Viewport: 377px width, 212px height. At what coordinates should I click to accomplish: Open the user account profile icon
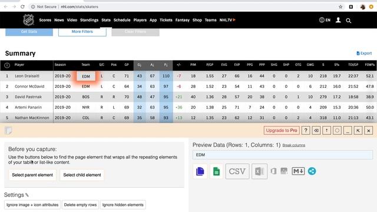tap(338, 20)
